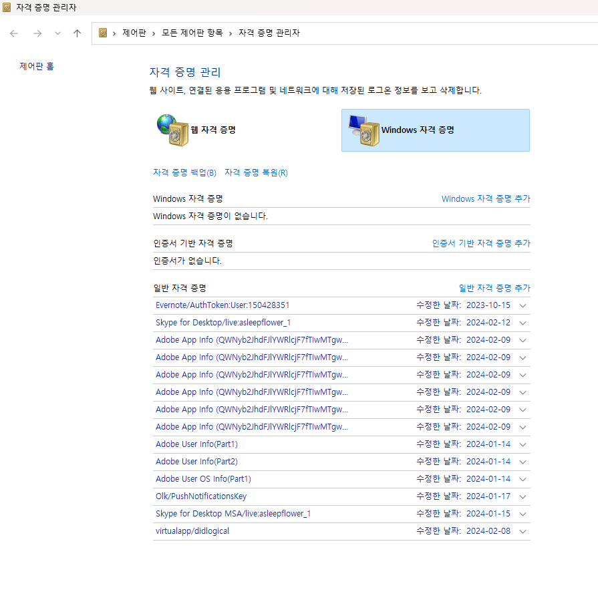This screenshot has width=598, height=604.
Task: Click 인증서 기반 자격 증명 추가 link
Action: coord(481,243)
